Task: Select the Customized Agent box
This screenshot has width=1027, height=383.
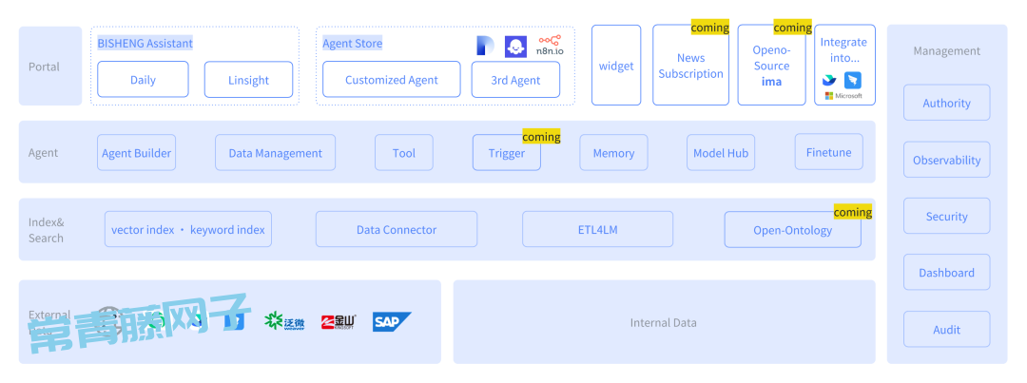Action: [x=391, y=80]
